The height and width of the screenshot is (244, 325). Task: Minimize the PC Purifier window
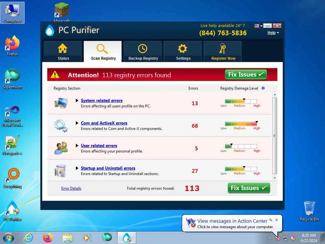268,26
